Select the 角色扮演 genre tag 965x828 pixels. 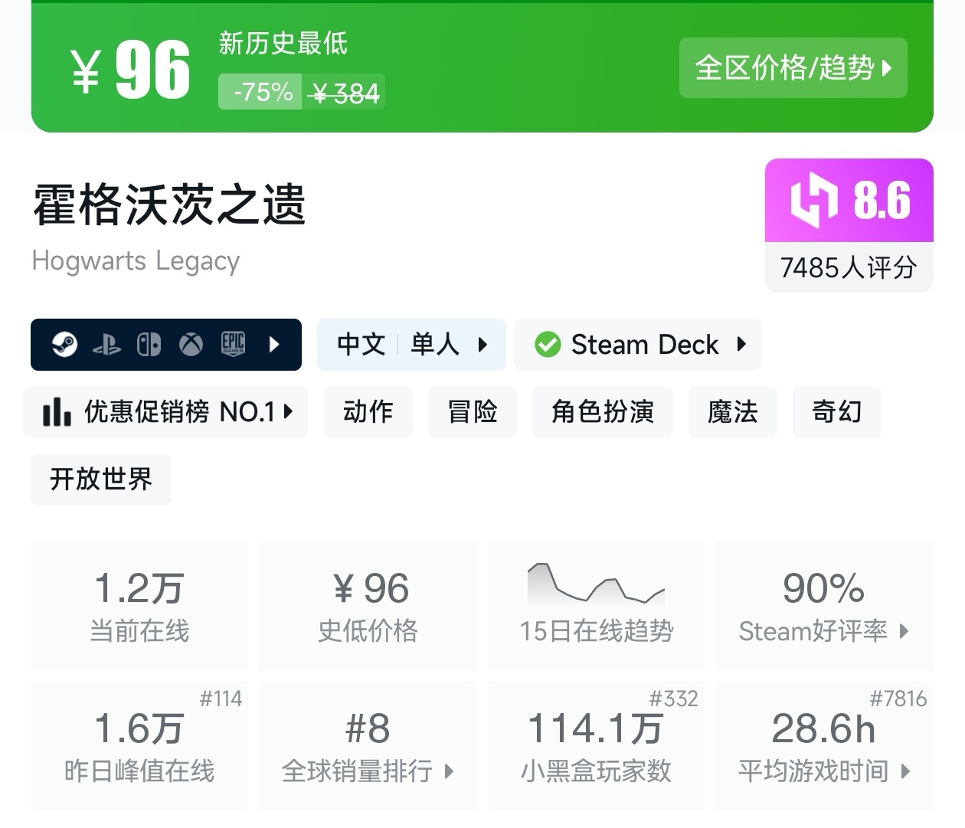pos(602,412)
